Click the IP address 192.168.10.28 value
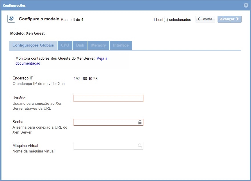The width and height of the screenshot is (251, 181). [x=86, y=79]
